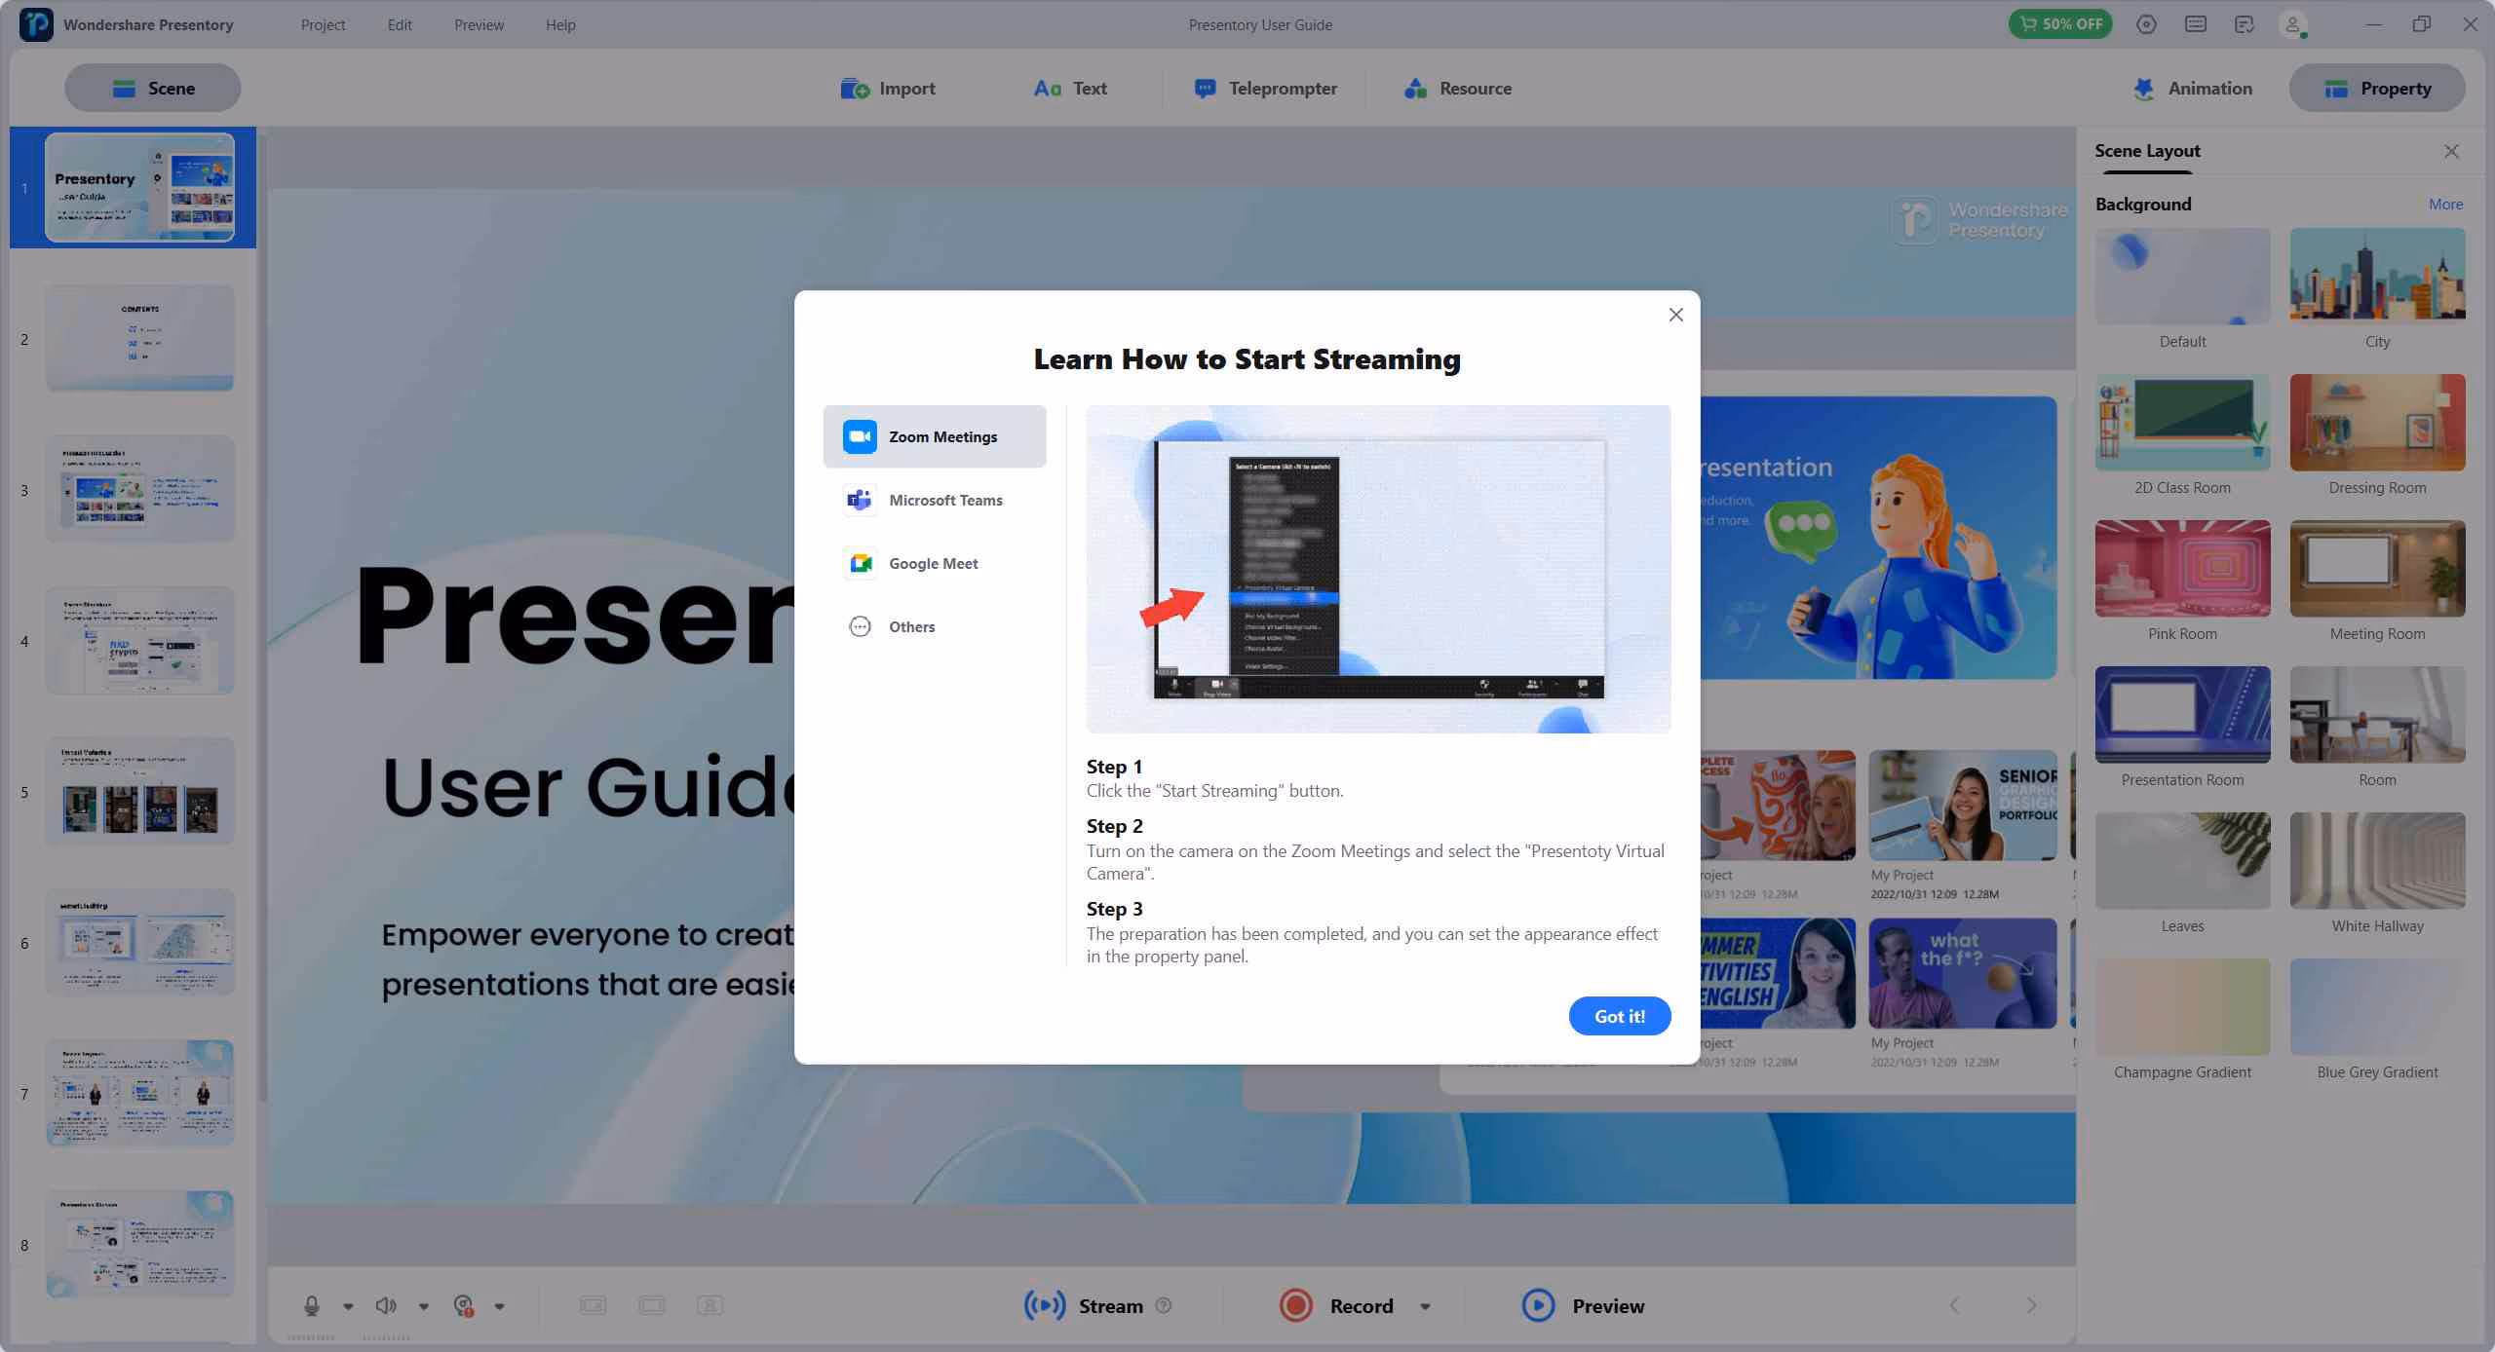Screen dimensions: 2495x1352
Task: Expand the microphone dropdown arrow
Action: [x=348, y=1306]
